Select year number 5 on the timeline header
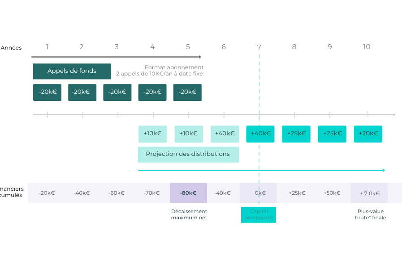402x268 pixels. [x=188, y=47]
